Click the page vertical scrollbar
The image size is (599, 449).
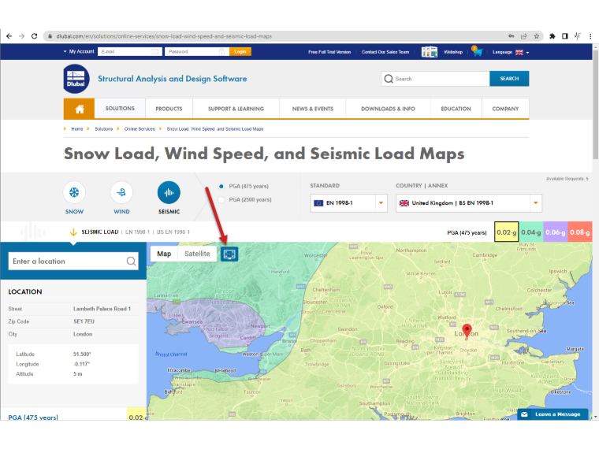tap(596, 105)
